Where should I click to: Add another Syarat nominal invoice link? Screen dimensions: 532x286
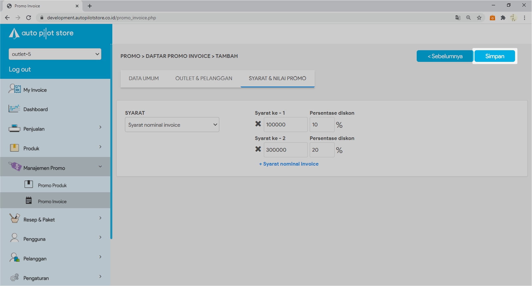pos(289,164)
